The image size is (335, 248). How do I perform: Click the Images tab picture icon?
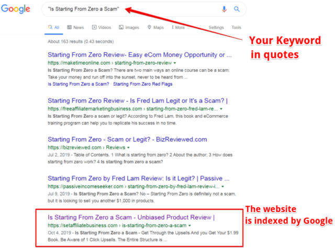coord(121,27)
